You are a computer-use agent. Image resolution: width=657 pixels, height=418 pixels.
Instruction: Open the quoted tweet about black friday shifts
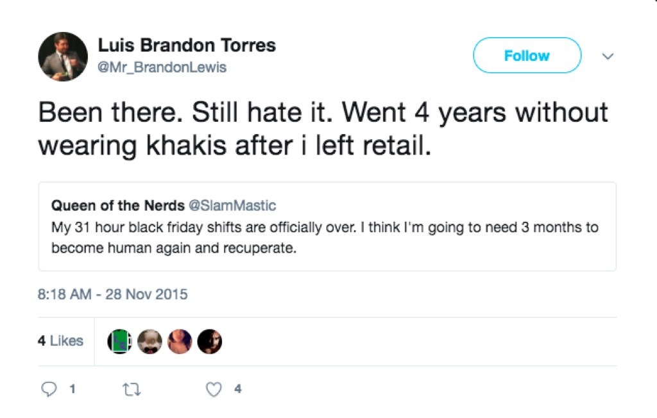click(x=327, y=237)
